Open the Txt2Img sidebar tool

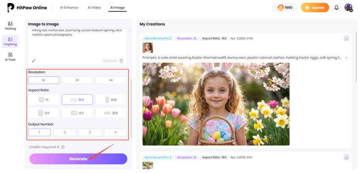[x=10, y=26]
